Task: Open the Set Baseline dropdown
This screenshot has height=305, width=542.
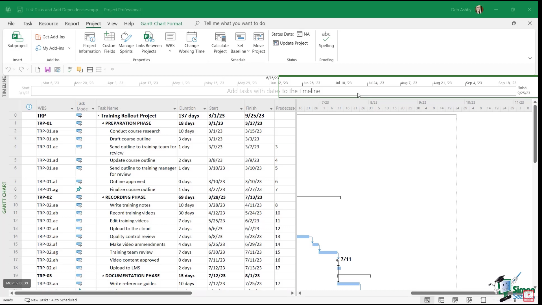Action: [248, 51]
